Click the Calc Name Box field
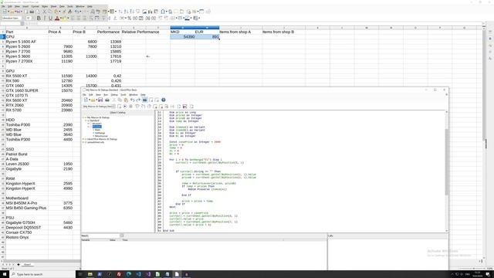This screenshot has height=278, width=494. [x=11, y=23]
